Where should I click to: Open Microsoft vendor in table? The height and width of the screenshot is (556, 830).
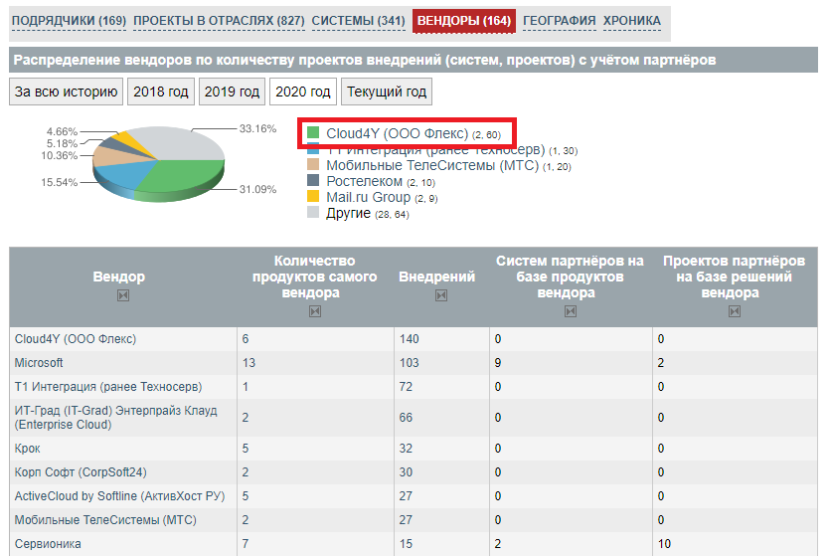point(39,363)
